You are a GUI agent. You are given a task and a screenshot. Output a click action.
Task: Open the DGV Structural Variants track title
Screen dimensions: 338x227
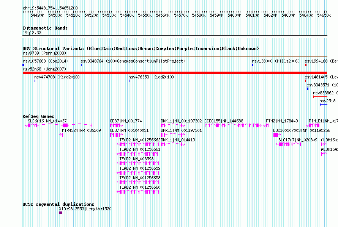pyautogui.click(x=141, y=49)
